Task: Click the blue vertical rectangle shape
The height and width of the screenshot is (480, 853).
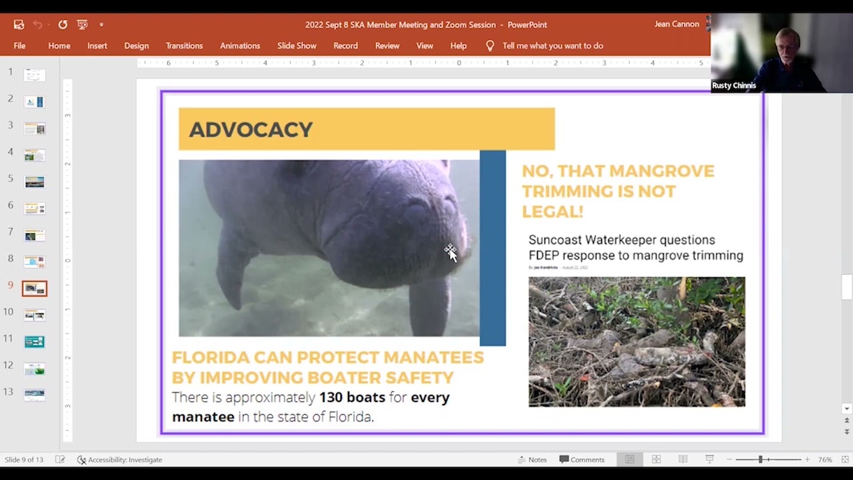Action: pos(493,248)
